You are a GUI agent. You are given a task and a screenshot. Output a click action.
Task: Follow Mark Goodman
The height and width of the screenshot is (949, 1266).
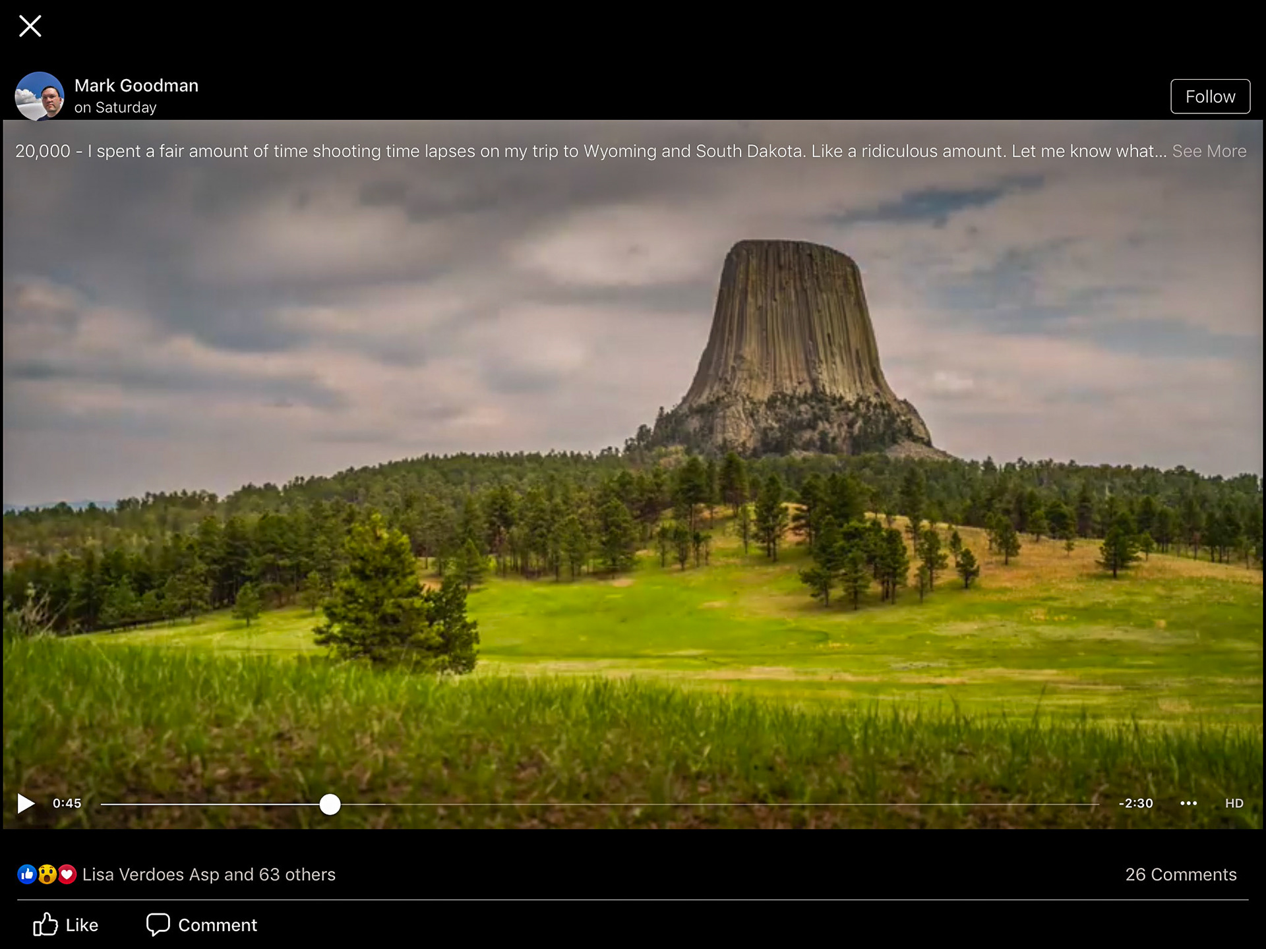[x=1209, y=96]
